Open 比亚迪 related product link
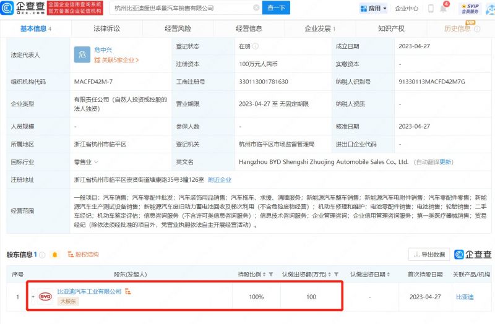The image size is (495, 324). point(465,297)
